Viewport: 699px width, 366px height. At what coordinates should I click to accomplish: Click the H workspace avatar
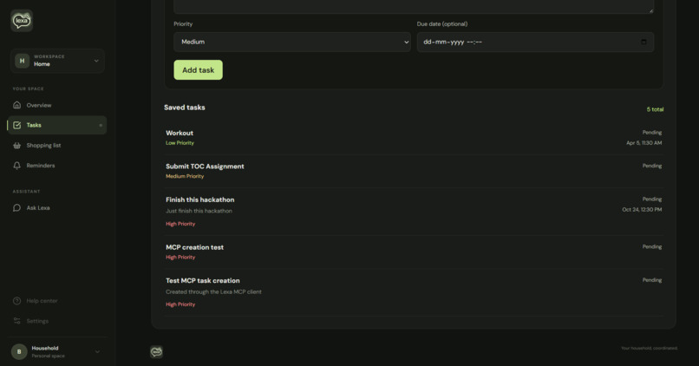click(22, 61)
